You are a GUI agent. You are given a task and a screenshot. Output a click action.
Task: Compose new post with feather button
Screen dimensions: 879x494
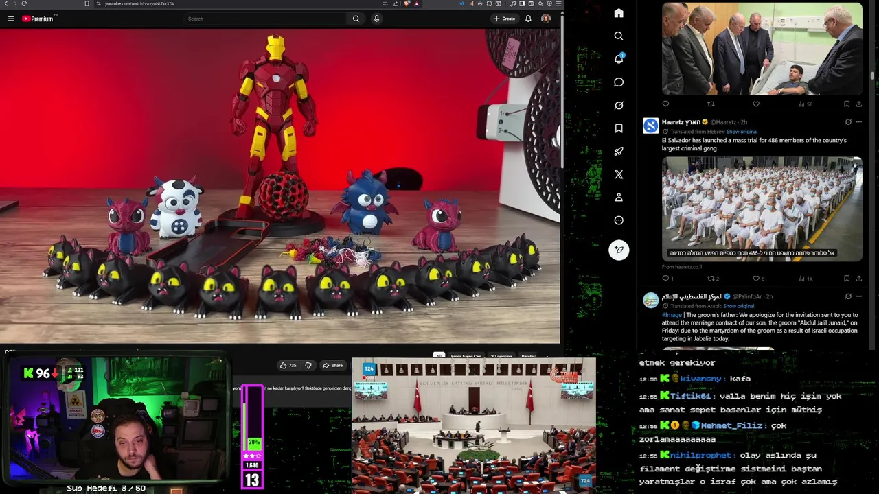coord(619,250)
